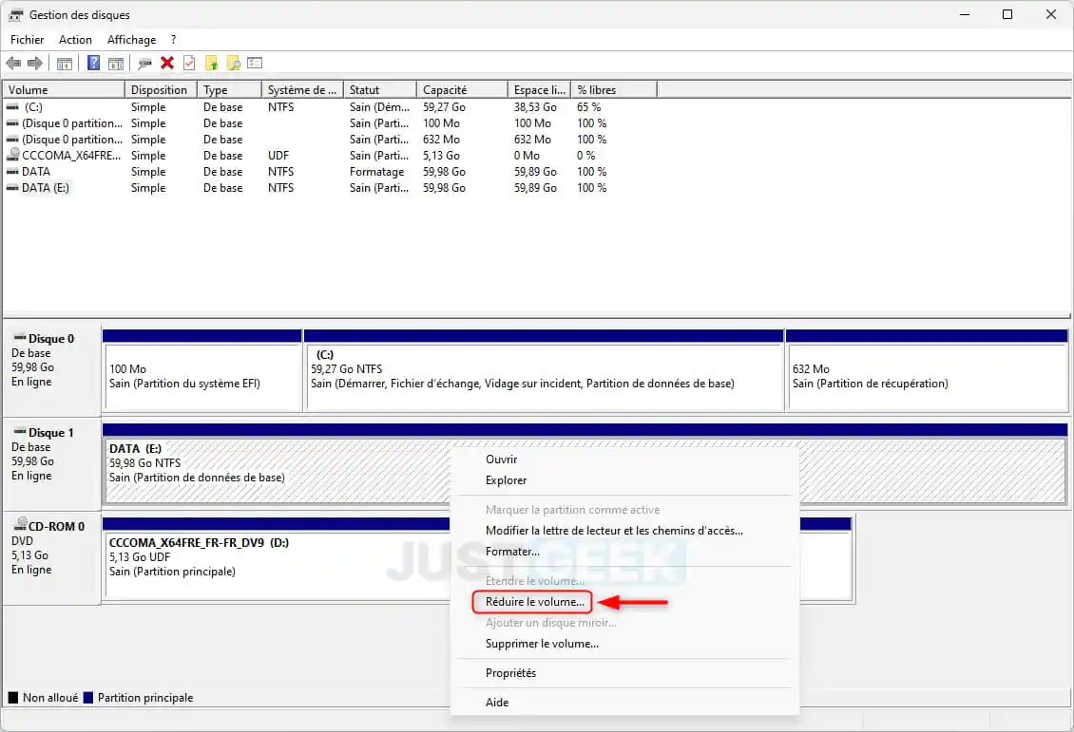This screenshot has height=732, width=1074.
Task: Click the 65 % free value for (C:)
Action: coord(589,106)
